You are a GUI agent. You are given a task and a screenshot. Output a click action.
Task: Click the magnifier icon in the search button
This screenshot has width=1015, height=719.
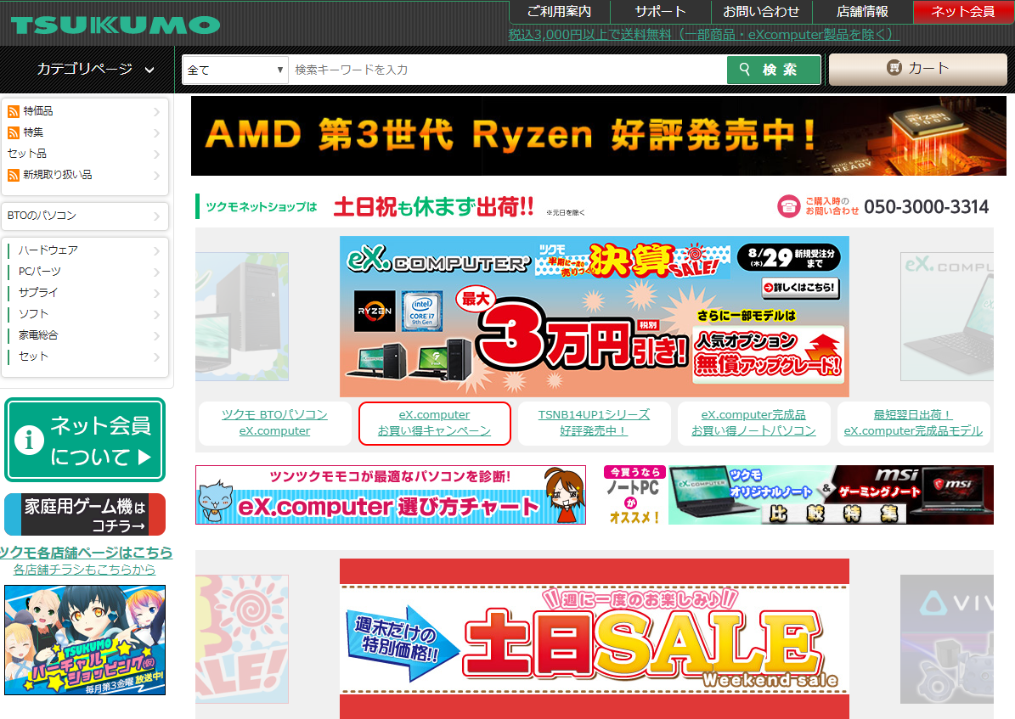(x=744, y=69)
